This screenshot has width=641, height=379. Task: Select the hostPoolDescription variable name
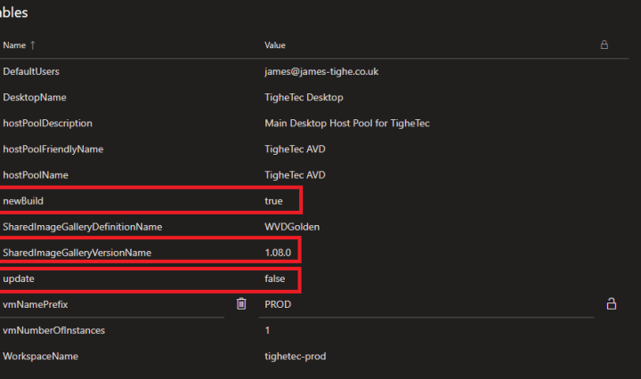(47, 123)
